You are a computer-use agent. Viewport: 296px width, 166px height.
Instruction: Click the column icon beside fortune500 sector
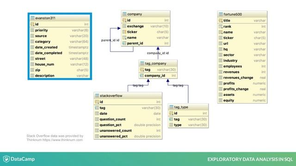pyautogui.click(x=221, y=55)
